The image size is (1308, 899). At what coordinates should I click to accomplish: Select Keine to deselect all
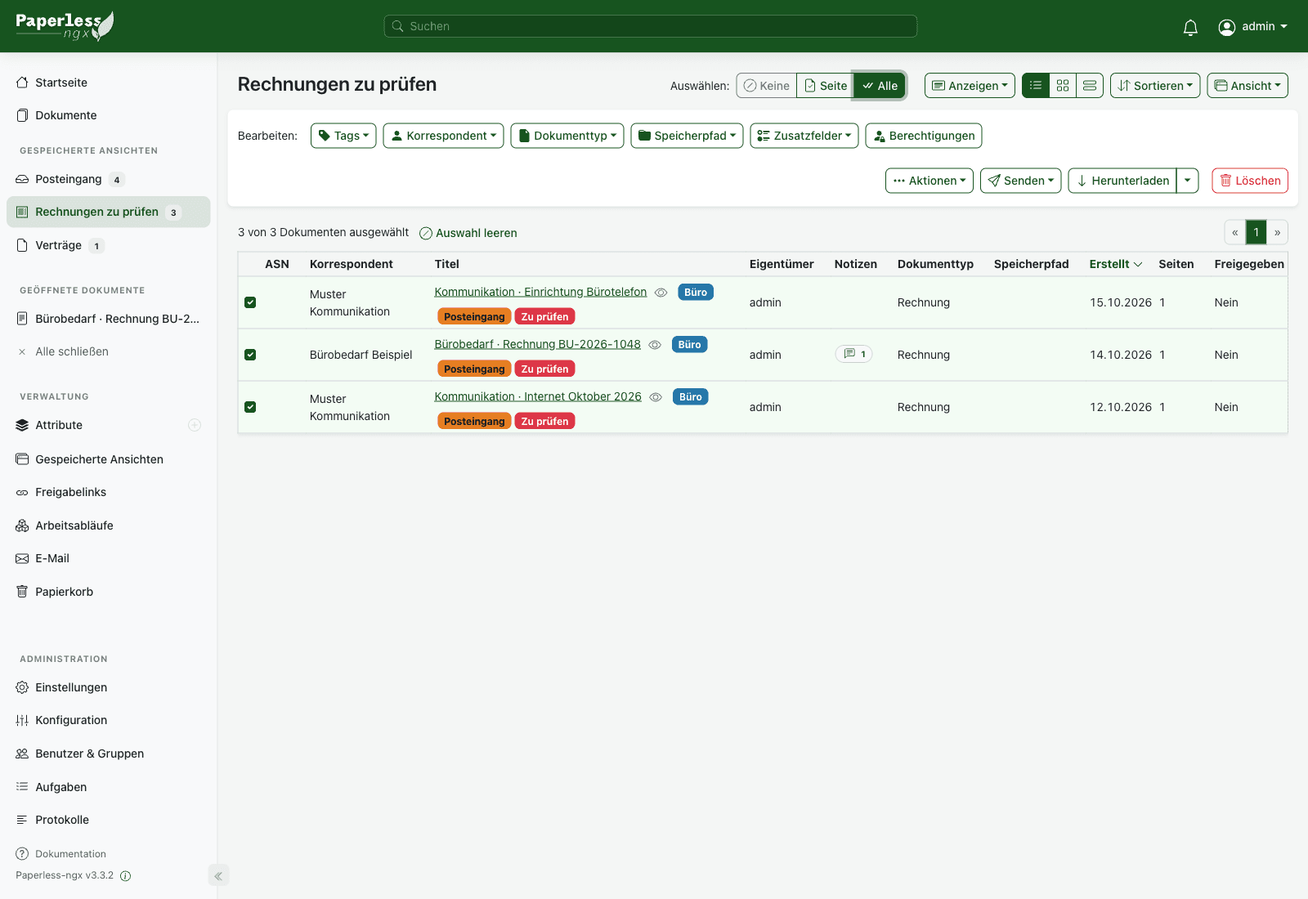(x=767, y=85)
